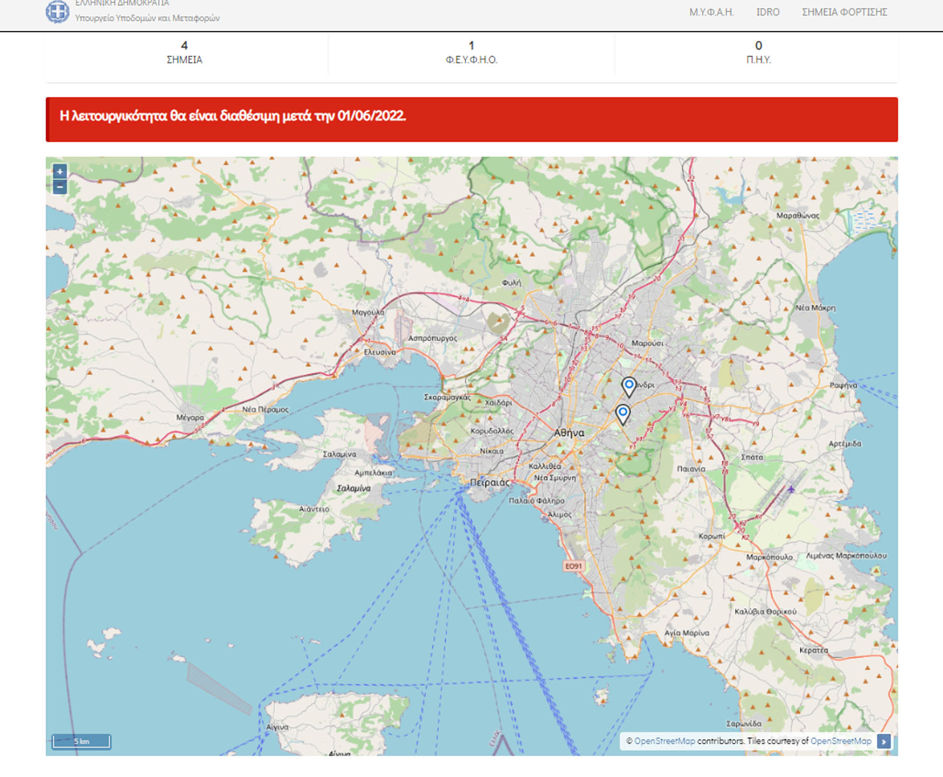Click the red availability notice banner

471,119
